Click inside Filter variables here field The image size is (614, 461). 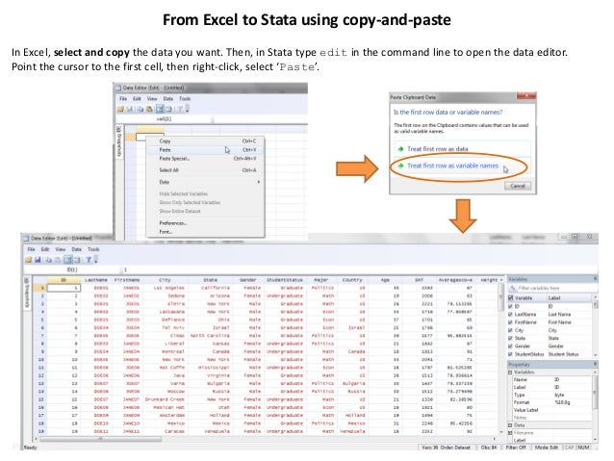557,289
